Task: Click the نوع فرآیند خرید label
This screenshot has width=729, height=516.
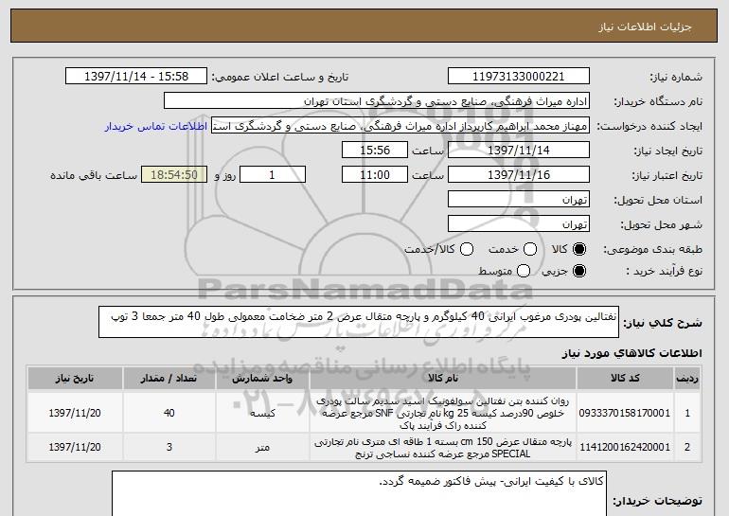Action: point(664,271)
